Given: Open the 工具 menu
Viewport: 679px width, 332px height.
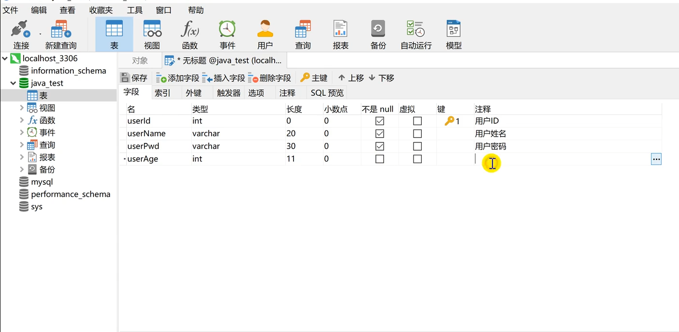Looking at the screenshot, I should pyautogui.click(x=135, y=10).
